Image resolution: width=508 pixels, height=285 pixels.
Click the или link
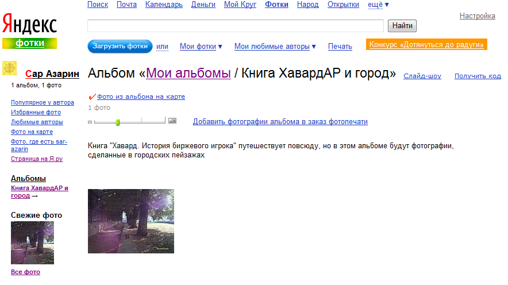pyautogui.click(x=162, y=47)
